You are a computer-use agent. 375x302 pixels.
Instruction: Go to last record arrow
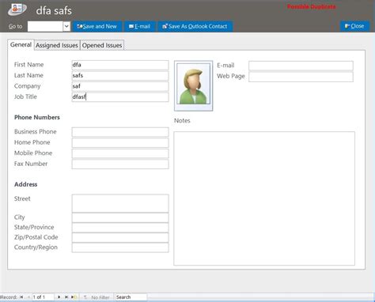tap(66, 297)
